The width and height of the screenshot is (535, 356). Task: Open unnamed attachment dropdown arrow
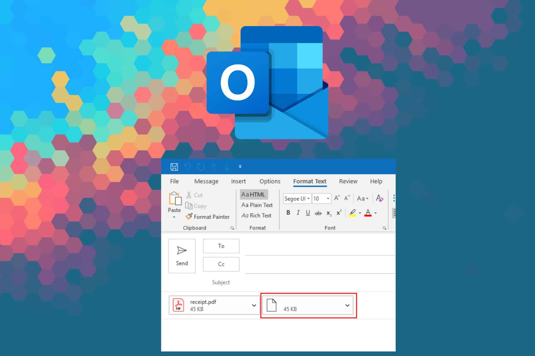click(x=347, y=305)
